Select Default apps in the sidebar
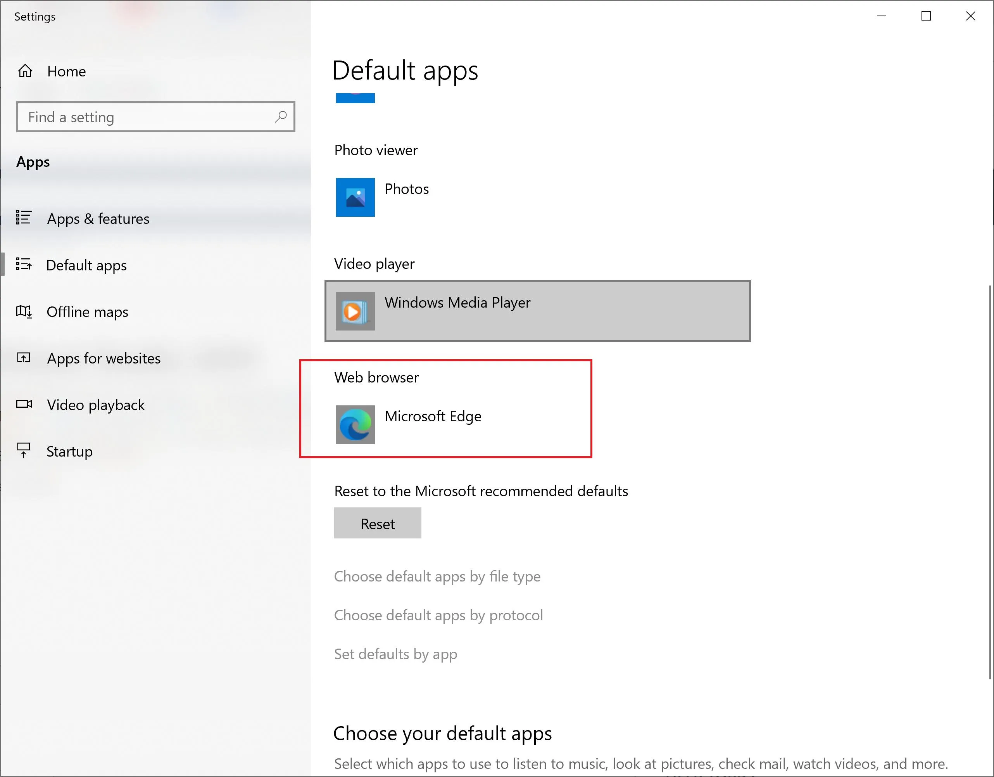Screen dimensions: 994x777 pos(86,265)
